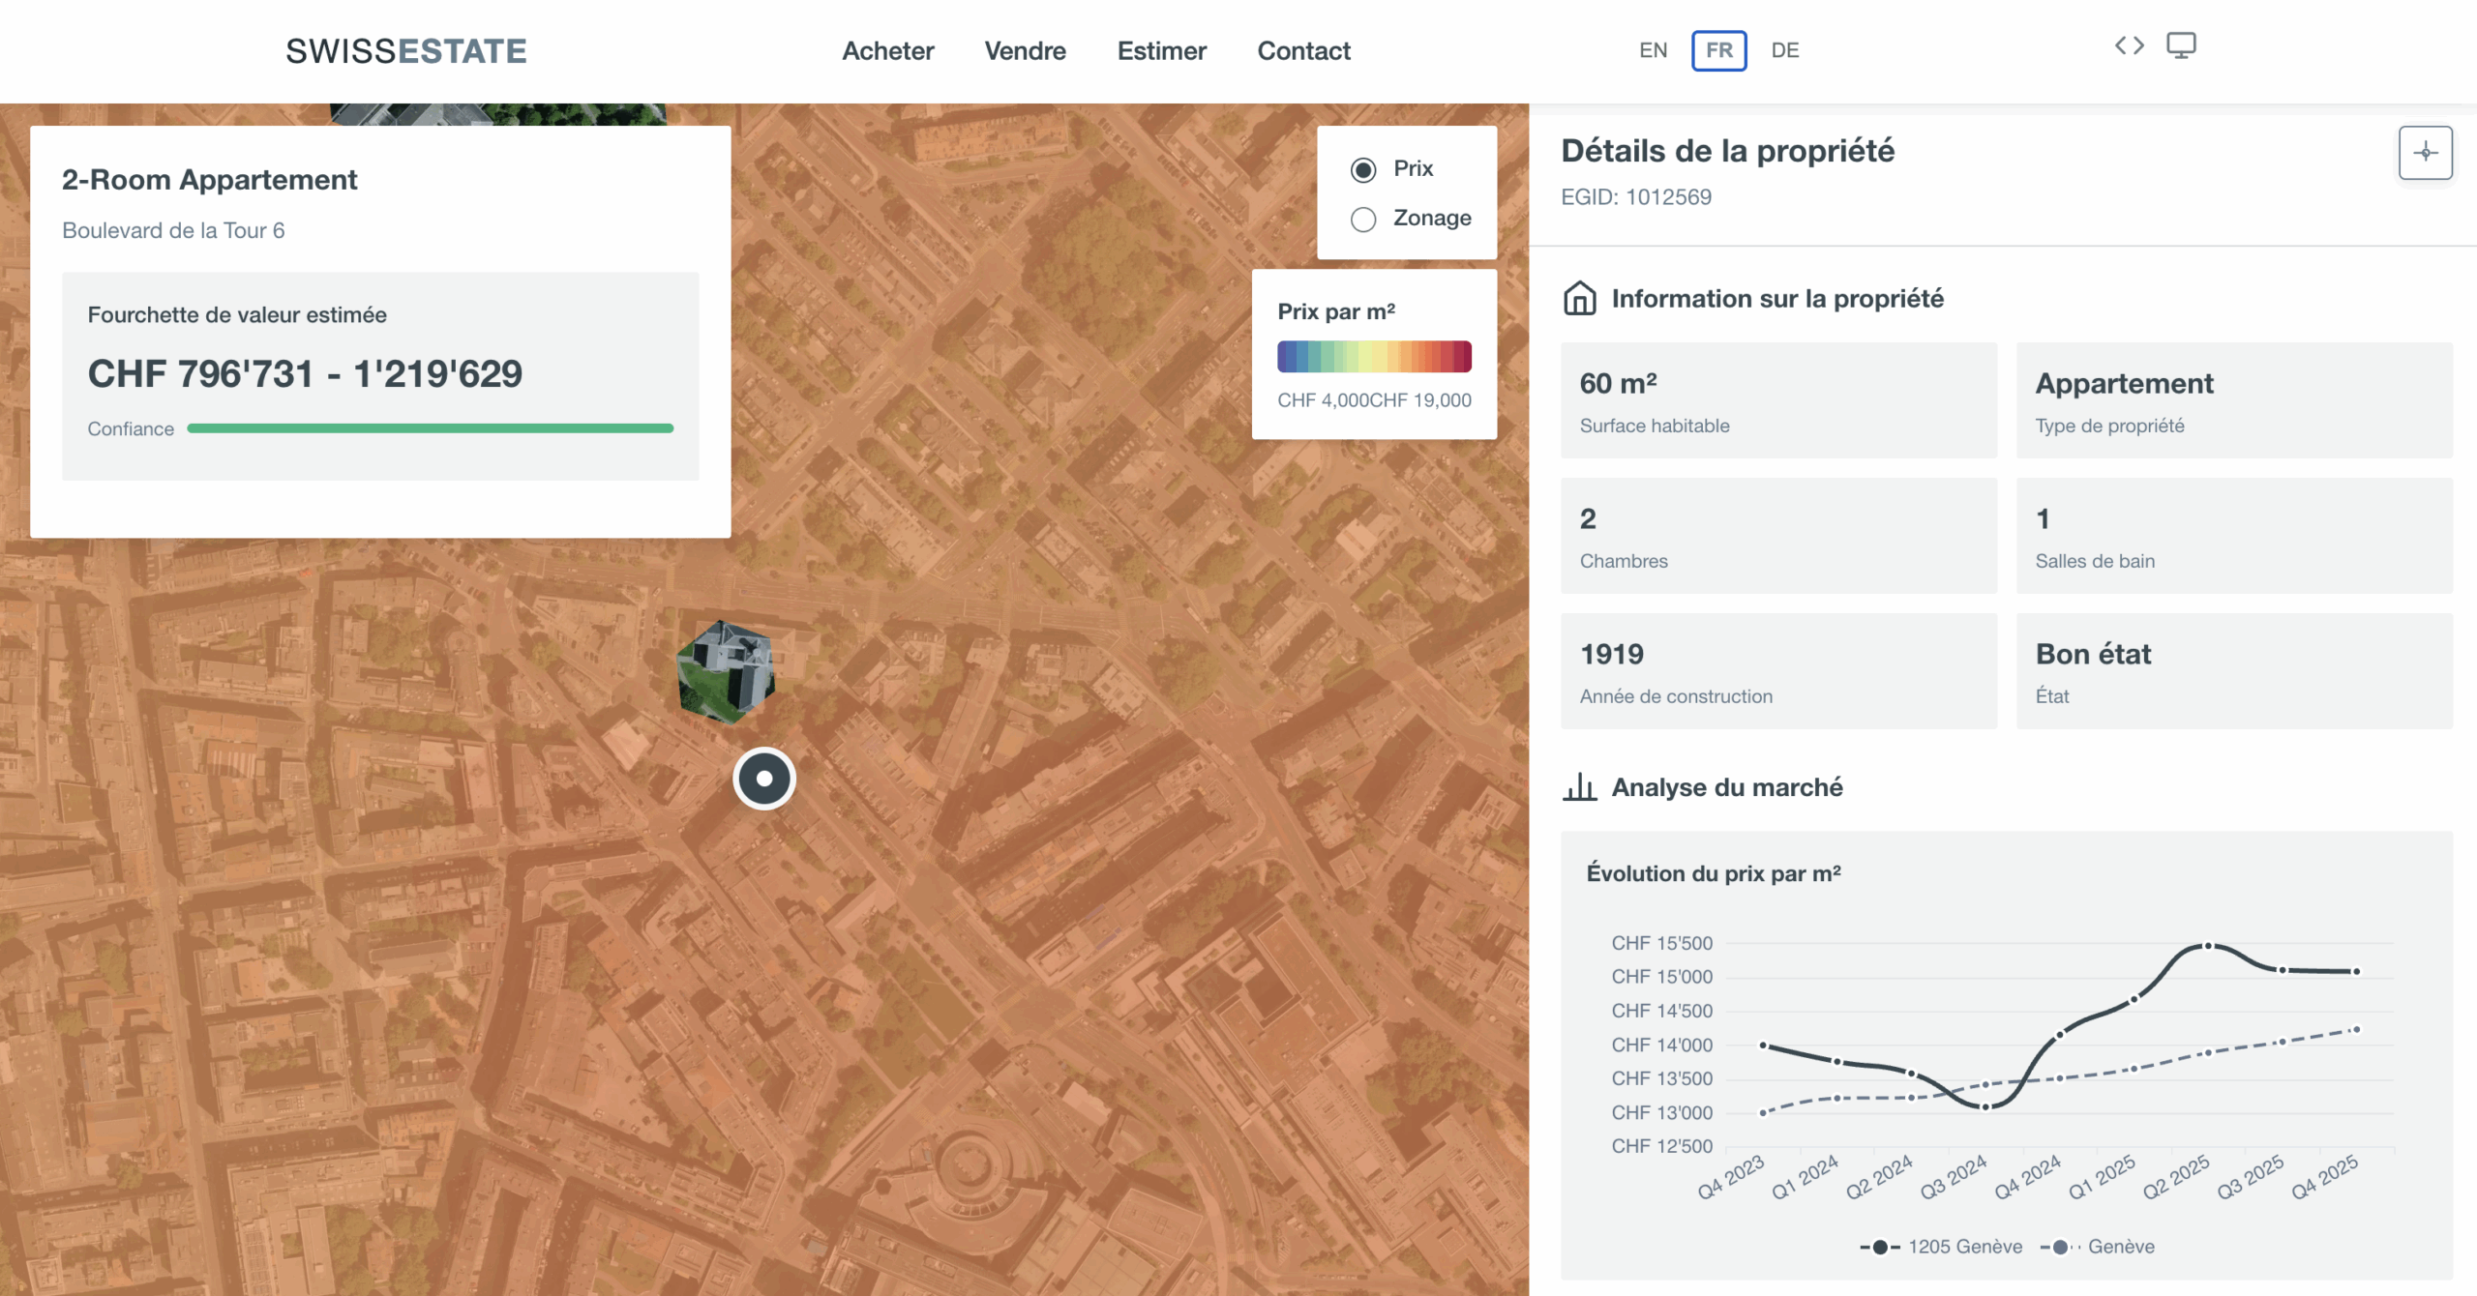Image resolution: width=2477 pixels, height=1296 pixels.
Task: Click the SWISSESTATE logo
Action: pyautogui.click(x=406, y=51)
